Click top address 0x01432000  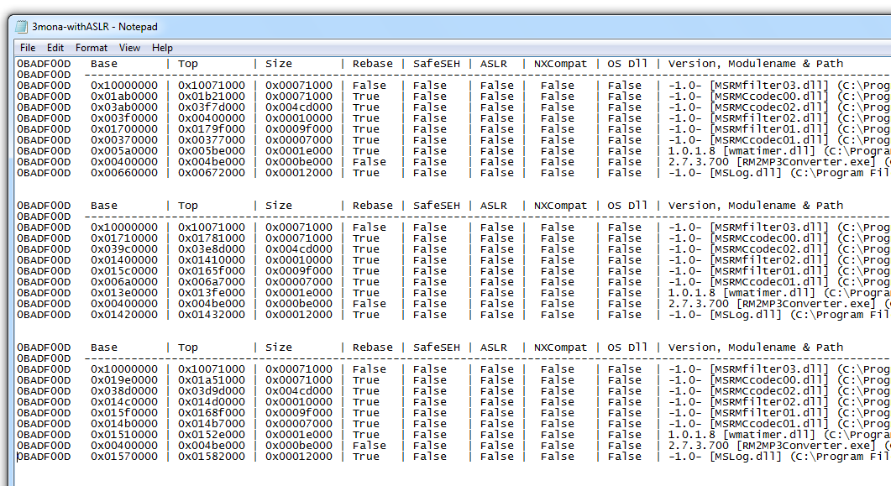coord(212,315)
